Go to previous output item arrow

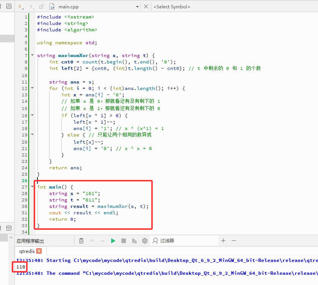[92, 241]
